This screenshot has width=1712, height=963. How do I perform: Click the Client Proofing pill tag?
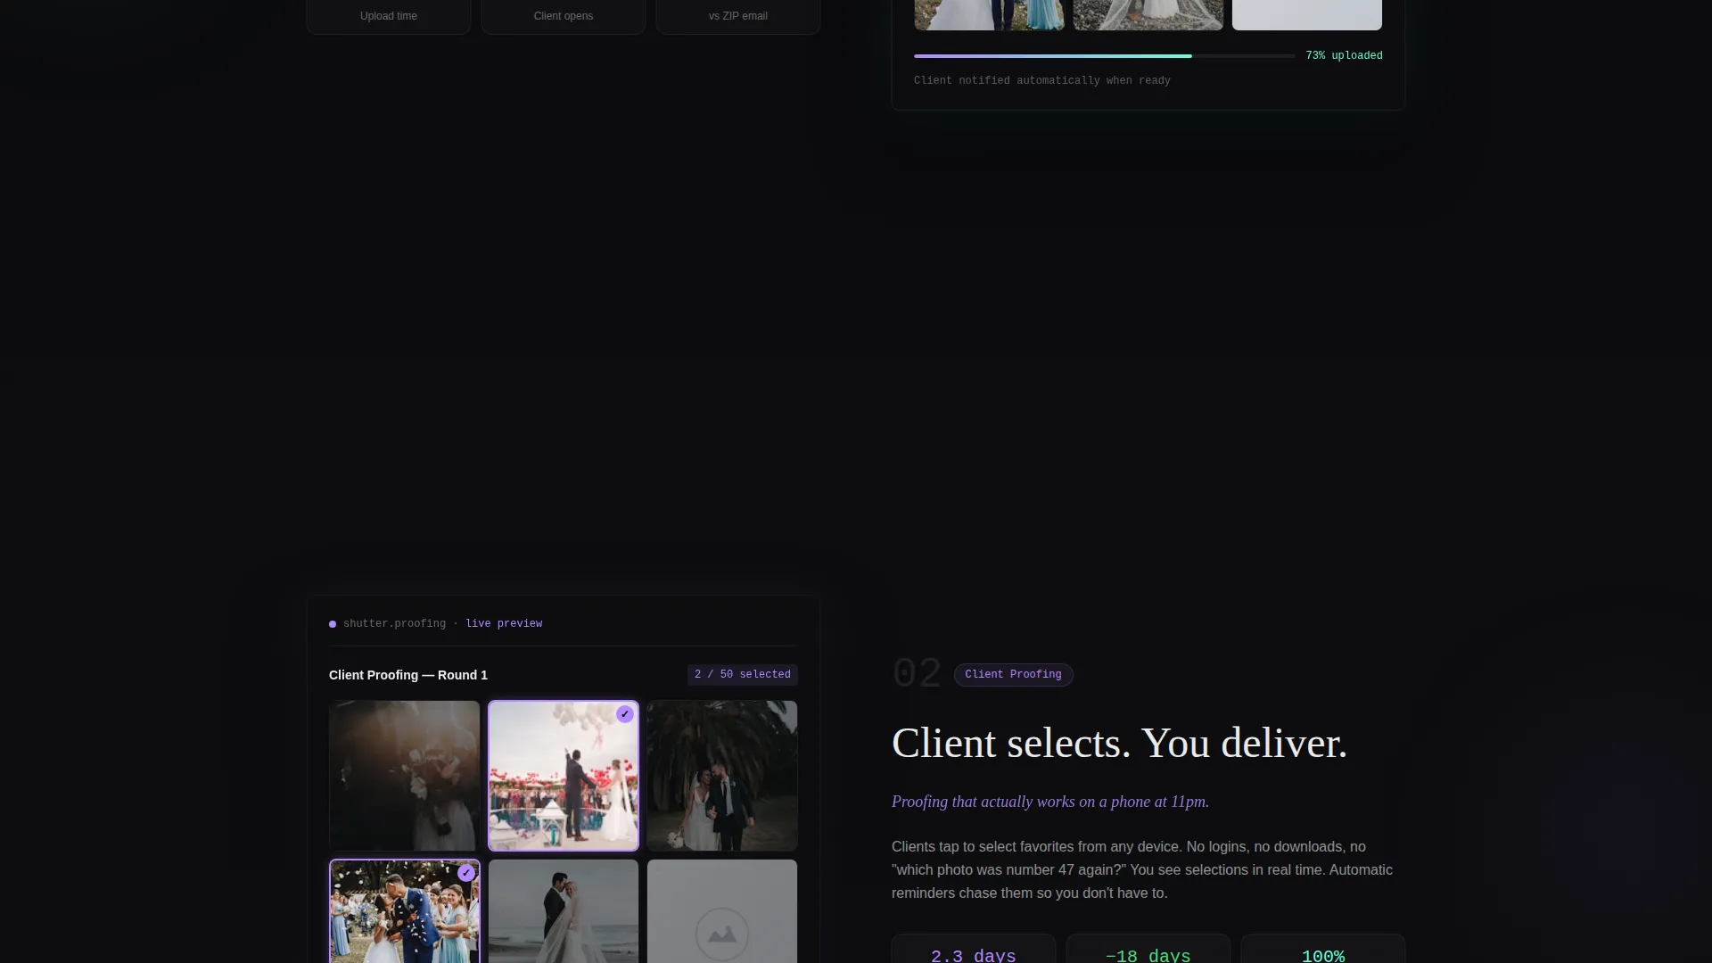[1013, 675]
